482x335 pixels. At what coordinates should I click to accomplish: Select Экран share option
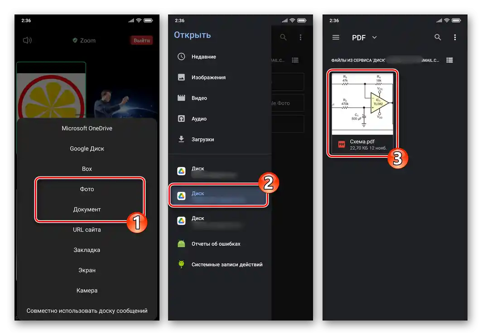(87, 270)
